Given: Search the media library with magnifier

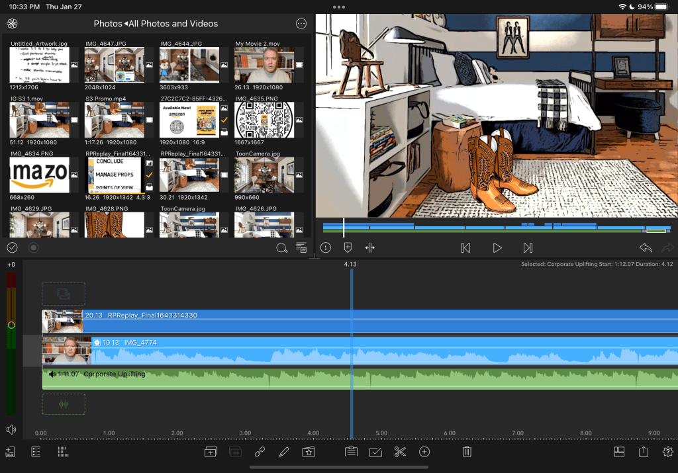Looking at the screenshot, I should [281, 248].
